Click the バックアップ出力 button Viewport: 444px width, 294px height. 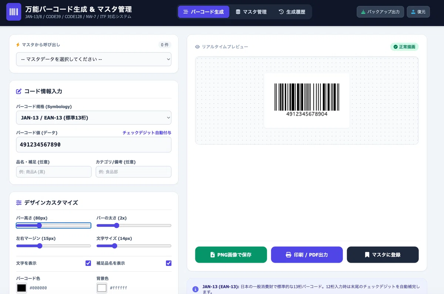[380, 12]
